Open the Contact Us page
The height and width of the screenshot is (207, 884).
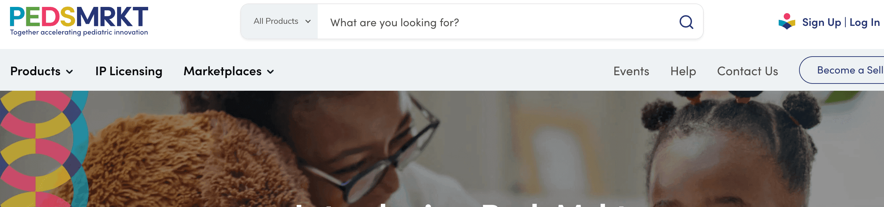coord(748,71)
